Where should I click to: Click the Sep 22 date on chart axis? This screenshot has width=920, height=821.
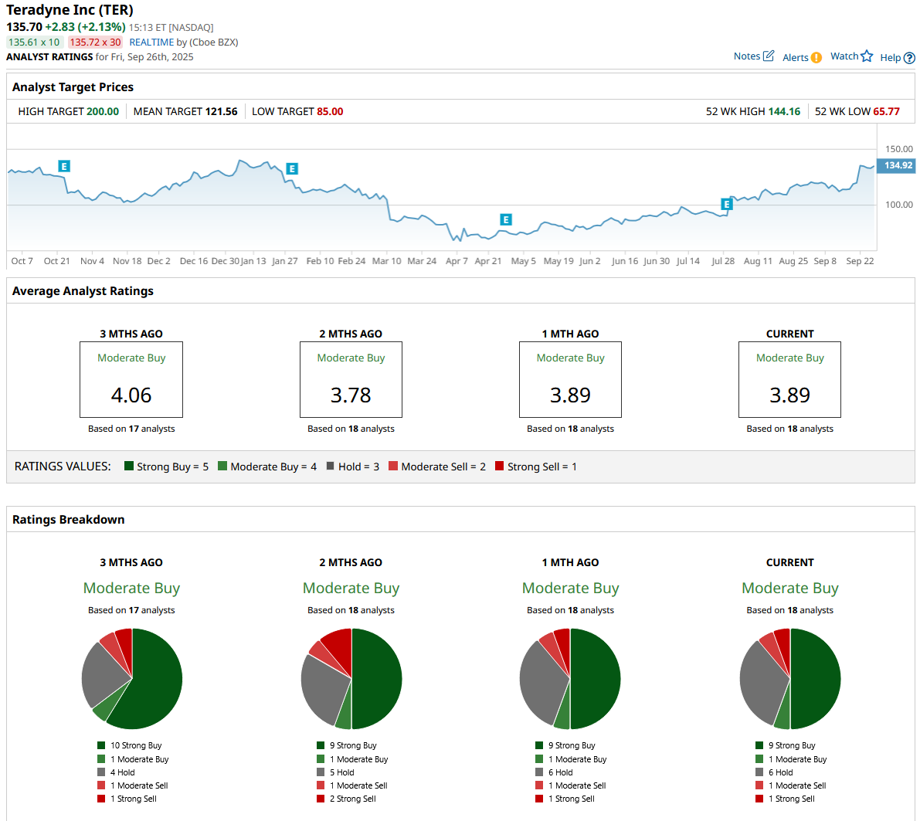click(x=860, y=260)
